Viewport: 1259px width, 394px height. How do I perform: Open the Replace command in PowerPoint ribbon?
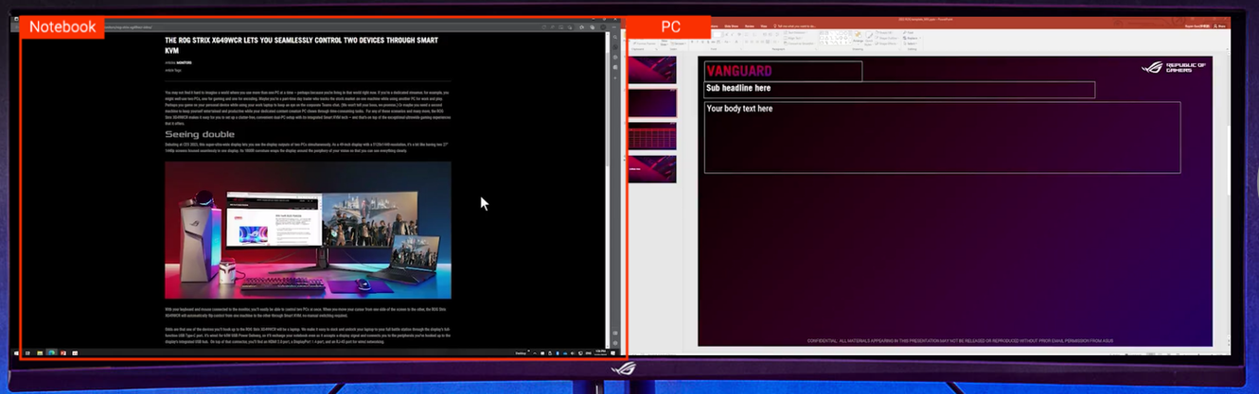tap(912, 38)
